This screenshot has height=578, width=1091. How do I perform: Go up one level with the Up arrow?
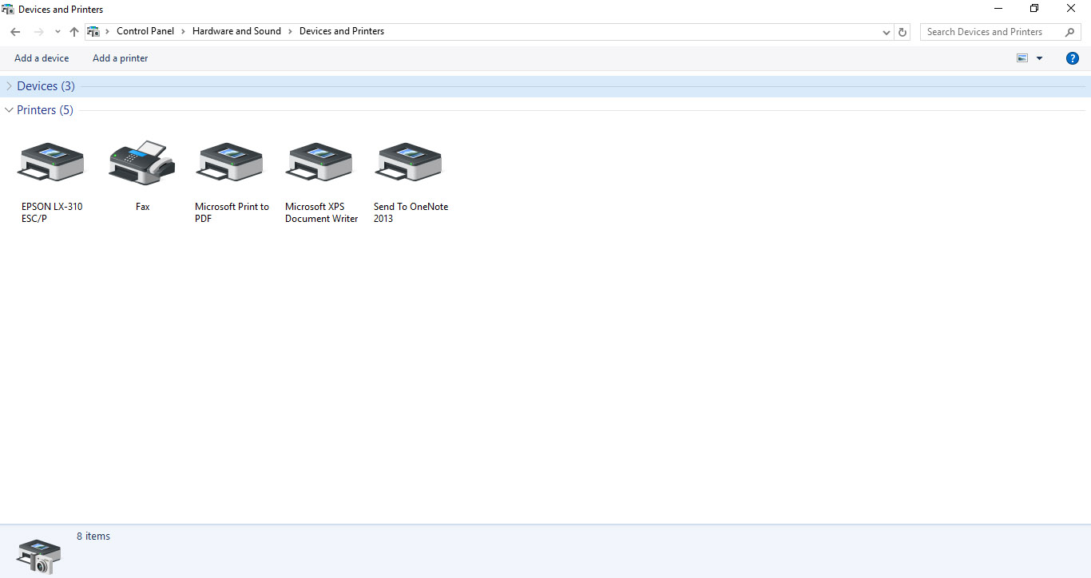tap(74, 32)
